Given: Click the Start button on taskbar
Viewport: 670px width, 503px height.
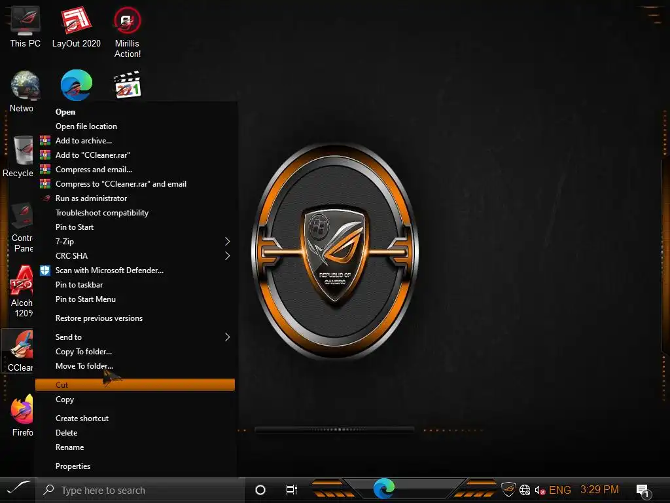Looking at the screenshot, I should pyautogui.click(x=19, y=487).
